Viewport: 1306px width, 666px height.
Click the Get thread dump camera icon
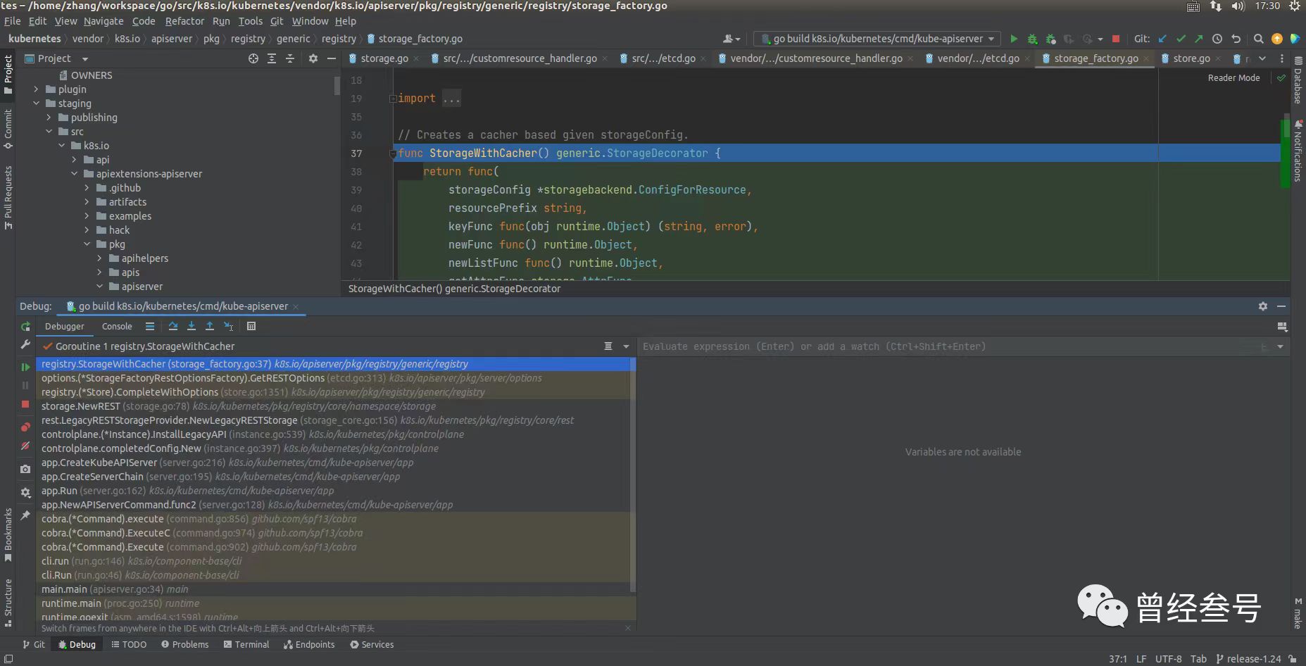[x=25, y=469]
